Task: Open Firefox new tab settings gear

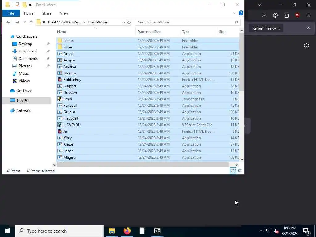Action: 306,46
